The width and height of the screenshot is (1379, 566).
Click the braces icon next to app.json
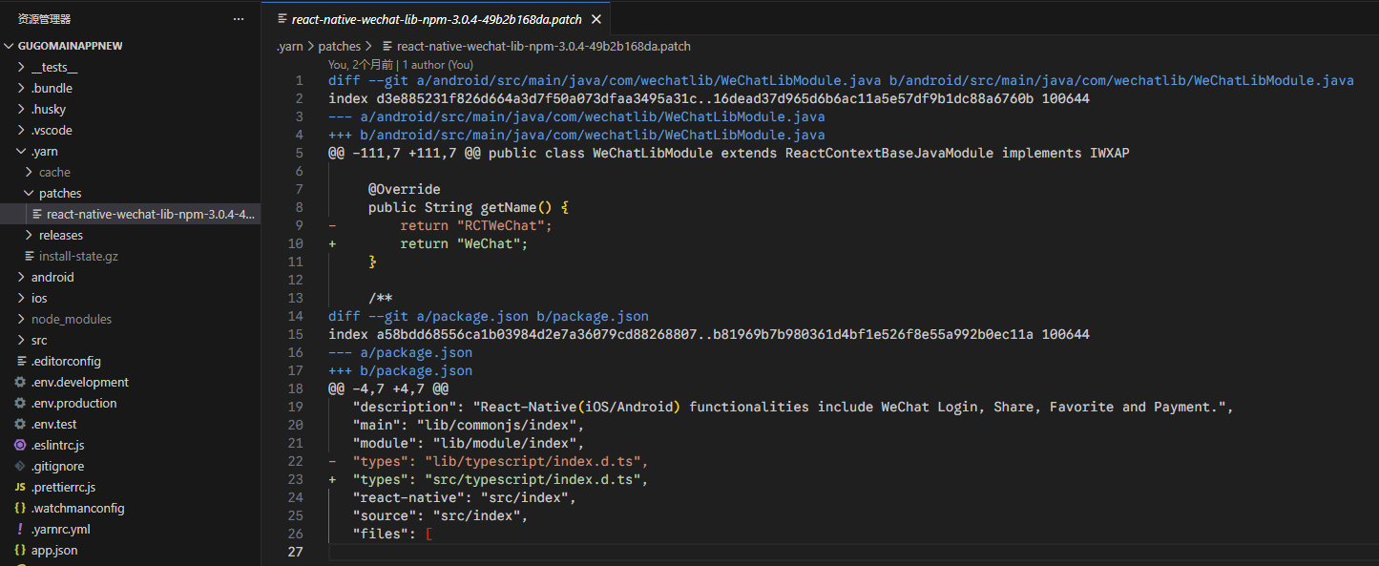20,550
